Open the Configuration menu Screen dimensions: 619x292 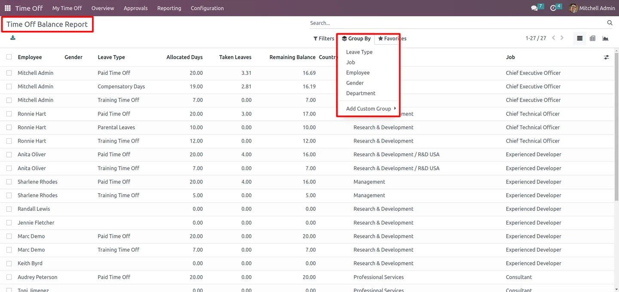207,8
